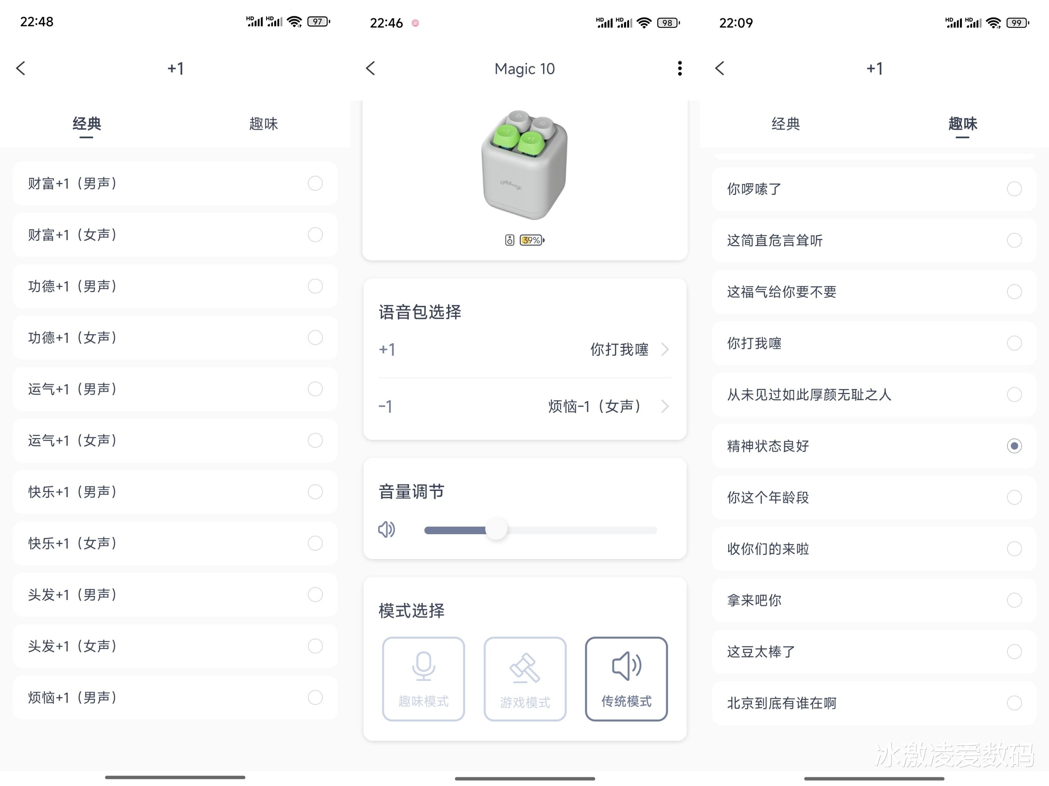Switch to 经典 tab in right screen
Viewport: 1049px width, 786px height.
tap(785, 124)
